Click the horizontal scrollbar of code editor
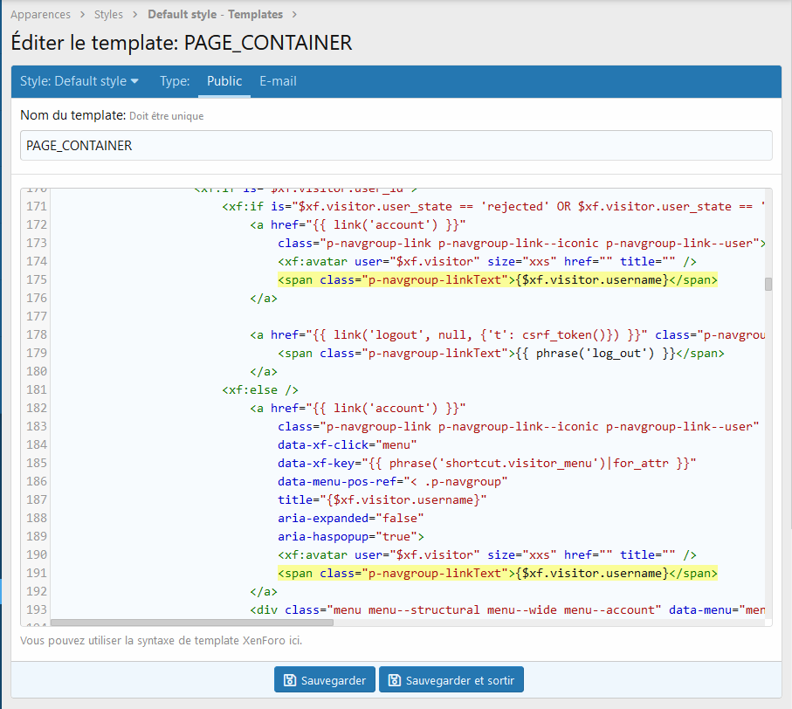This screenshot has width=792, height=709. tap(192, 623)
